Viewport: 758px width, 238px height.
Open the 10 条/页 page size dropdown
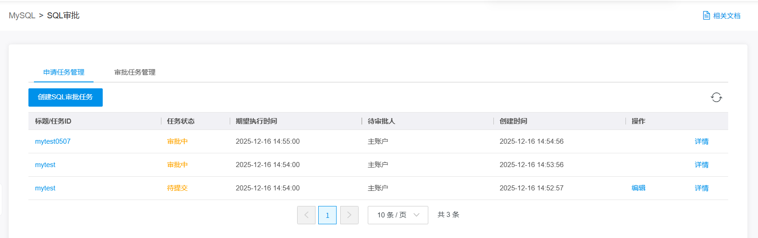click(x=398, y=215)
